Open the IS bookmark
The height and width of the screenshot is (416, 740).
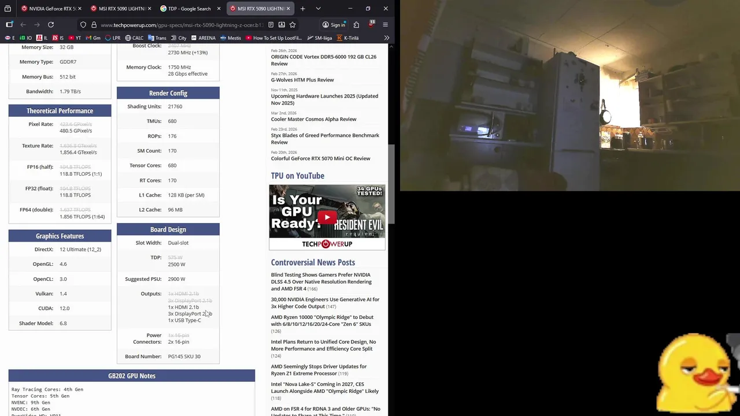58,38
